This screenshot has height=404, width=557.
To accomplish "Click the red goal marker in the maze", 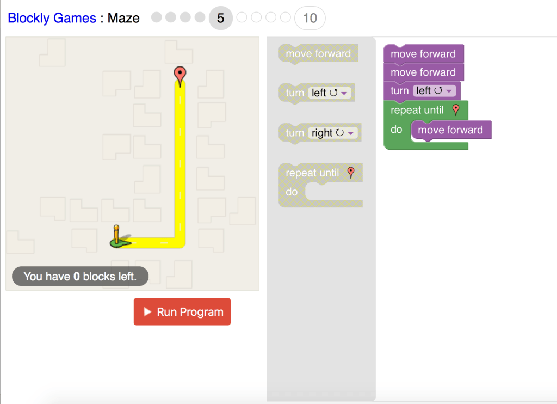I will click(180, 75).
